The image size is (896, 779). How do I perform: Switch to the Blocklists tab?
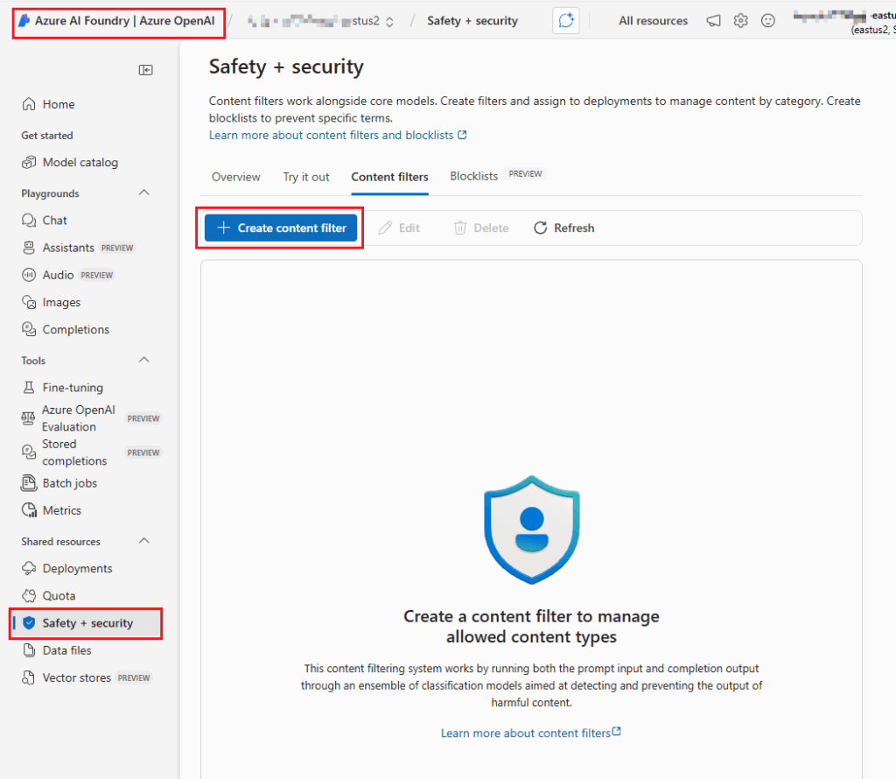pyautogui.click(x=473, y=176)
